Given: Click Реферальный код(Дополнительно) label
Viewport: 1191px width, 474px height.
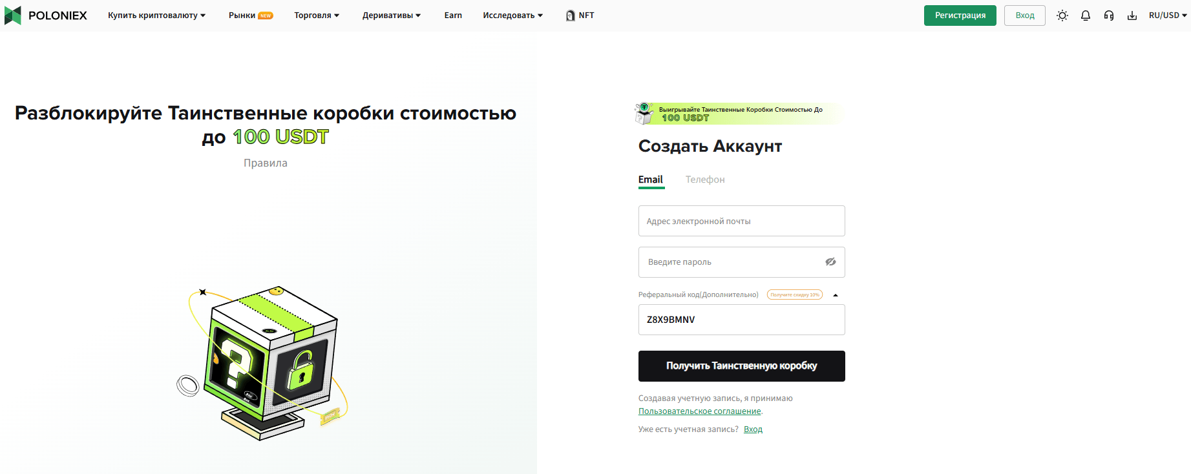Looking at the screenshot, I should [x=699, y=295].
